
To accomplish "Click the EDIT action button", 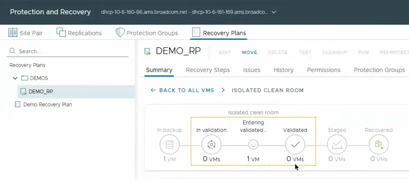I will [225, 52].
